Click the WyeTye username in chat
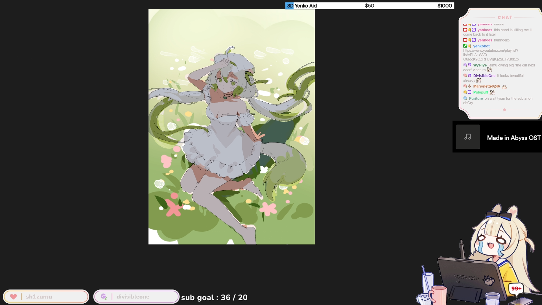542x305 pixels. pyautogui.click(x=480, y=65)
